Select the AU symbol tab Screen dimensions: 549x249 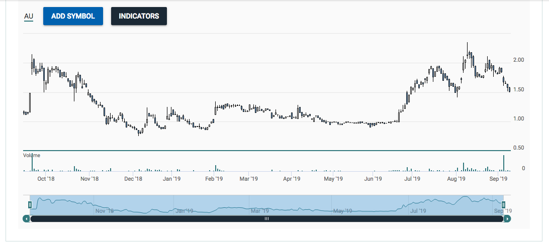28,17
